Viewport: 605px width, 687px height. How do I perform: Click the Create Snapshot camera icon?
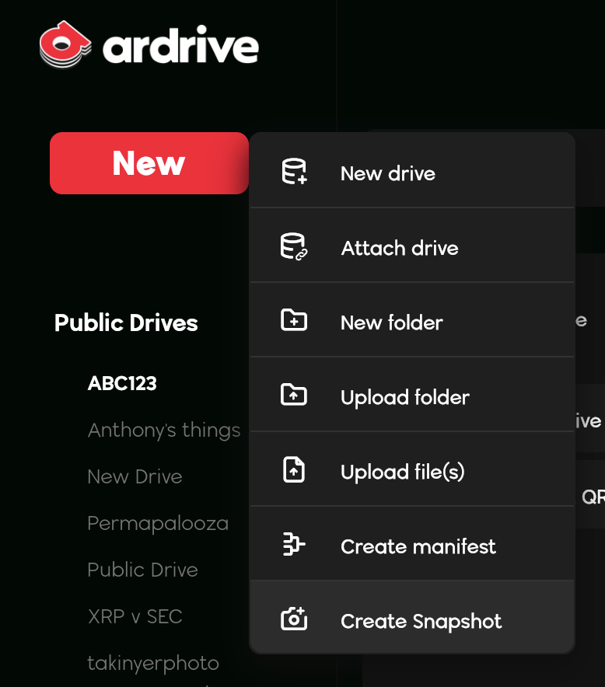pyautogui.click(x=294, y=619)
